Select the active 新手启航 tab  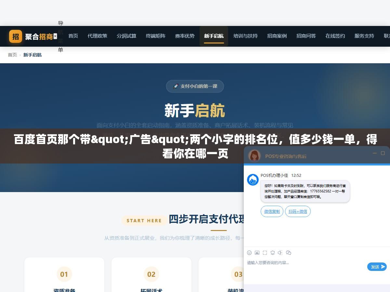pyautogui.click(x=214, y=36)
